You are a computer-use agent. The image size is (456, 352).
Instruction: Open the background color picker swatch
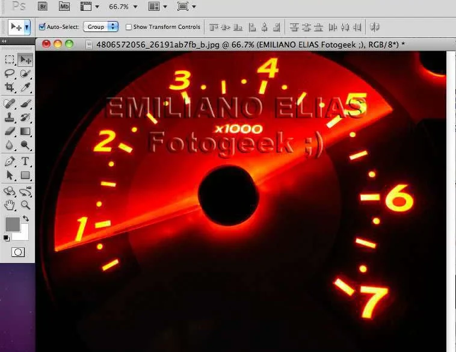(24, 235)
